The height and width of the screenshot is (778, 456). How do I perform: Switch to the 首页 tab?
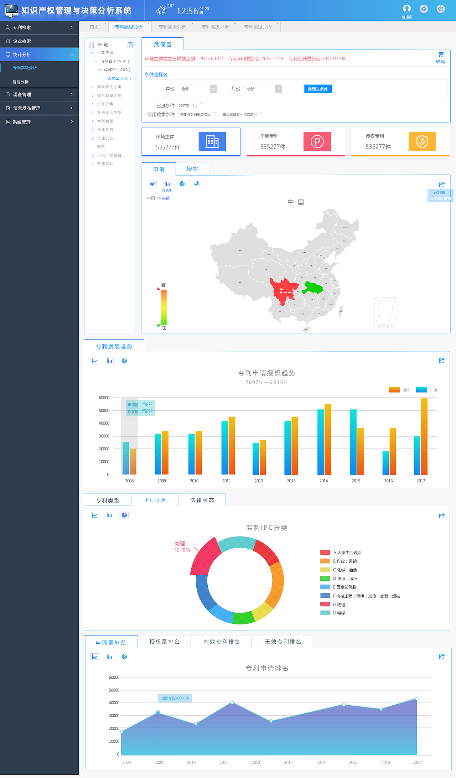pyautogui.click(x=94, y=27)
